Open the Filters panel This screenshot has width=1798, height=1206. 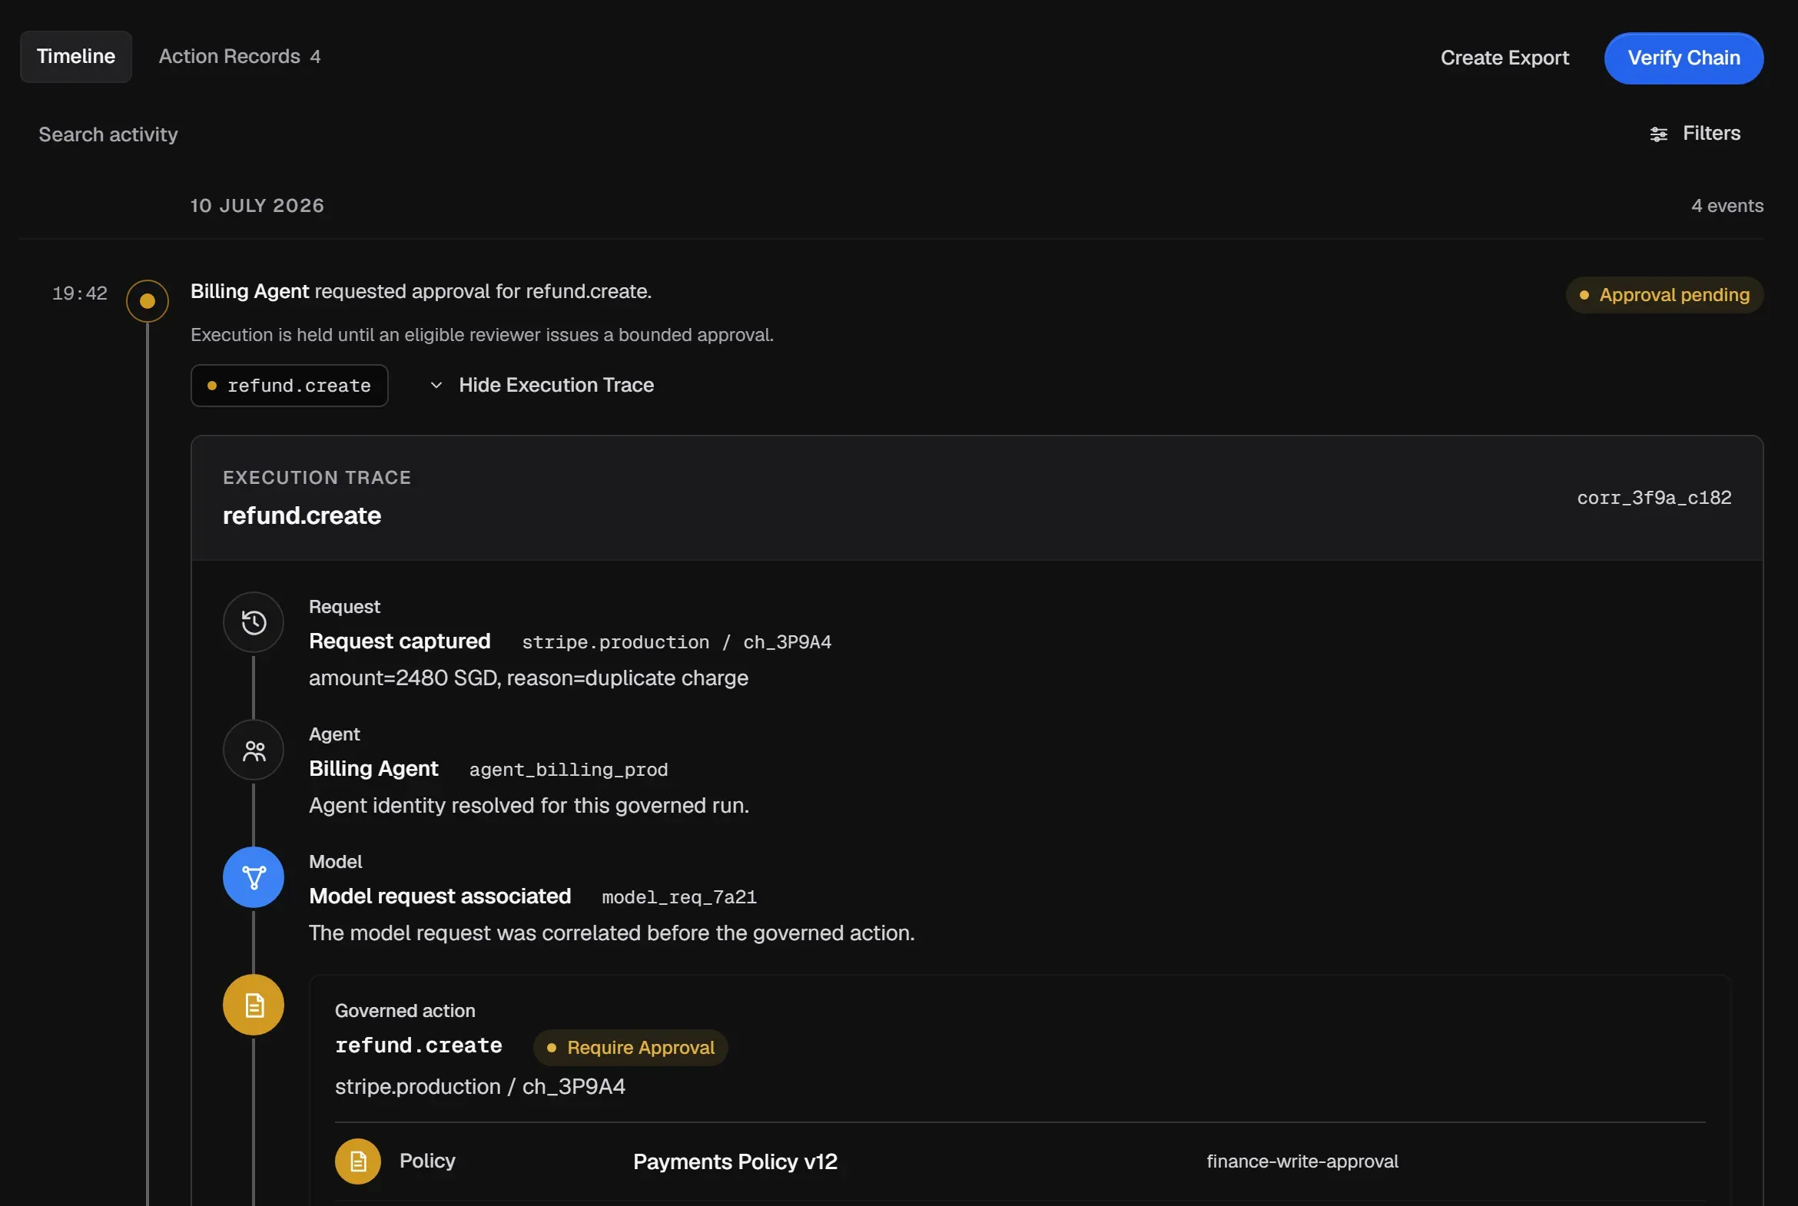coord(1695,134)
